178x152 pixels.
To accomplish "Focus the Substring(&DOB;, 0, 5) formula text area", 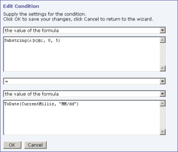I will tap(82, 54).
